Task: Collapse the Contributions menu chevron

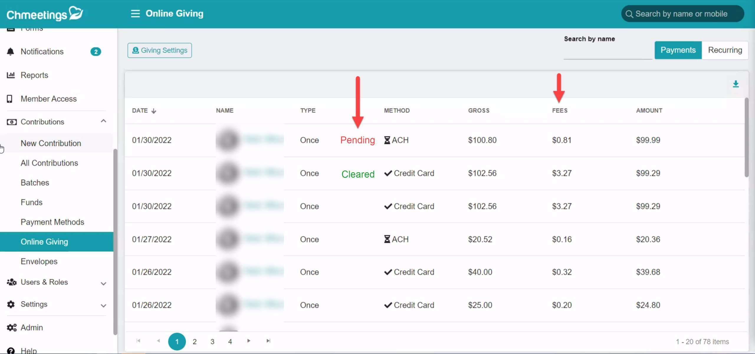Action: [103, 121]
